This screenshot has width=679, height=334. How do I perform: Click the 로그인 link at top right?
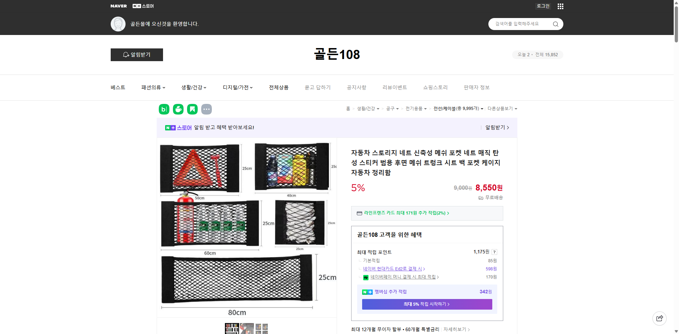(x=543, y=6)
